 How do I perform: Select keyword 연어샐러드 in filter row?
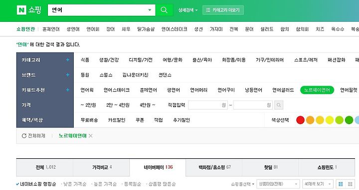pos(283,90)
